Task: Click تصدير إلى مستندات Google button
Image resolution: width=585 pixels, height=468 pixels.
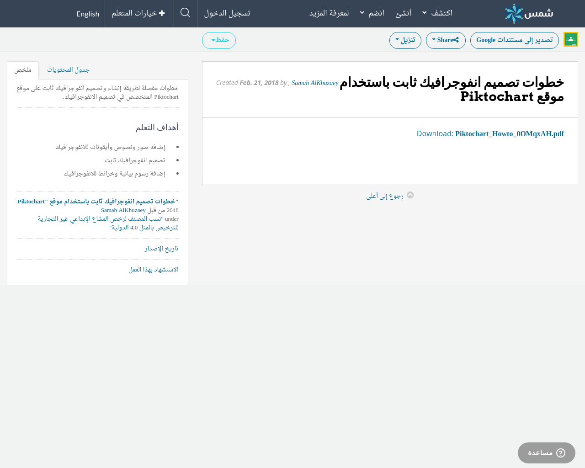Action: [x=514, y=40]
